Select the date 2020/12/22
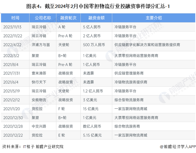The image size is (196, 153). (x=13, y=135)
